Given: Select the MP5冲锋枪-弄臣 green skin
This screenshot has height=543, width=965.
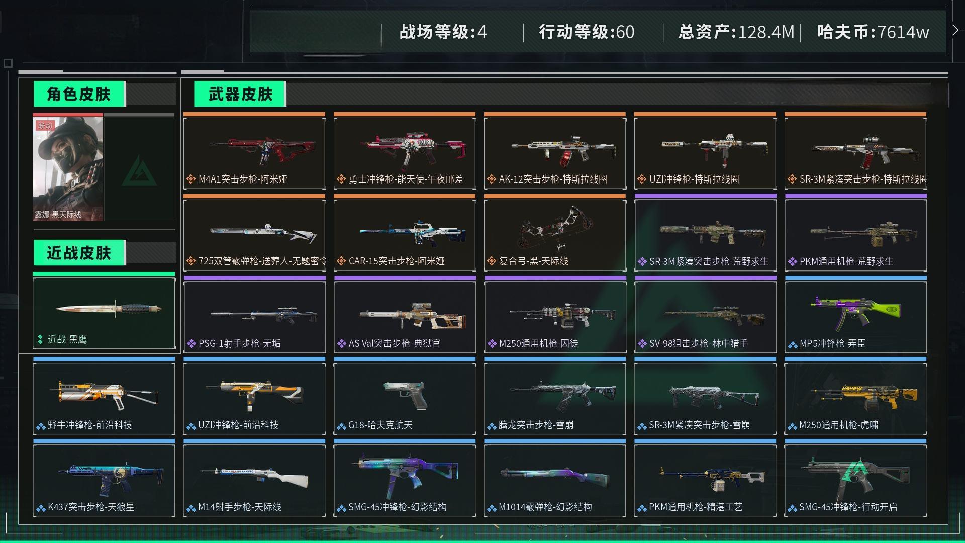Looking at the screenshot, I should [855, 317].
